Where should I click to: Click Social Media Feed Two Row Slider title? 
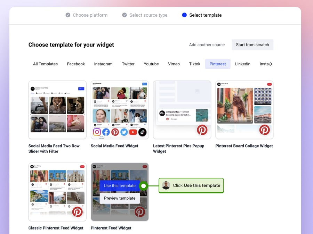pos(54,149)
